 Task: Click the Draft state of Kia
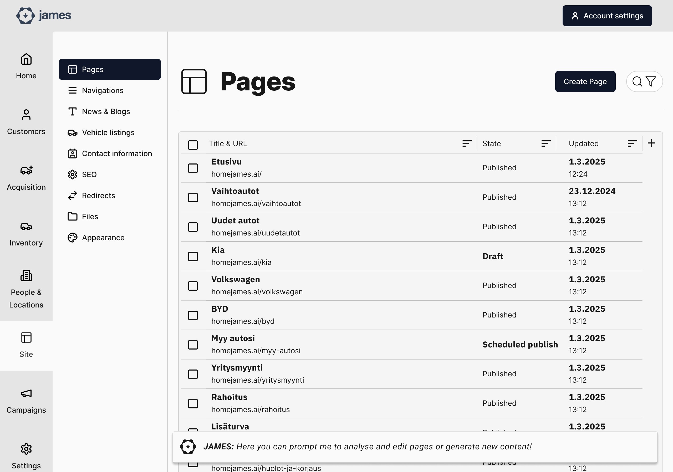pos(493,256)
